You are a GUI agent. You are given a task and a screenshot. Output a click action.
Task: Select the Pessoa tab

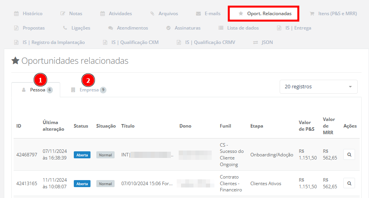tap(37, 90)
